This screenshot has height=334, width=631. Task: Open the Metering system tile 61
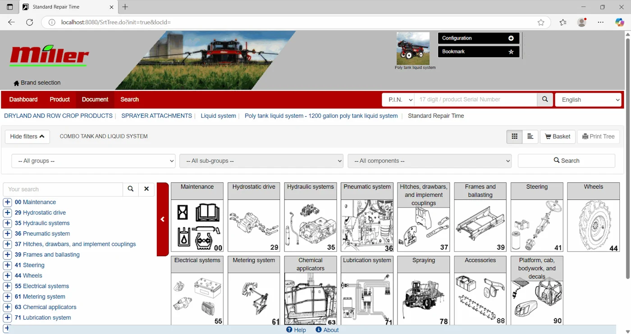click(254, 290)
